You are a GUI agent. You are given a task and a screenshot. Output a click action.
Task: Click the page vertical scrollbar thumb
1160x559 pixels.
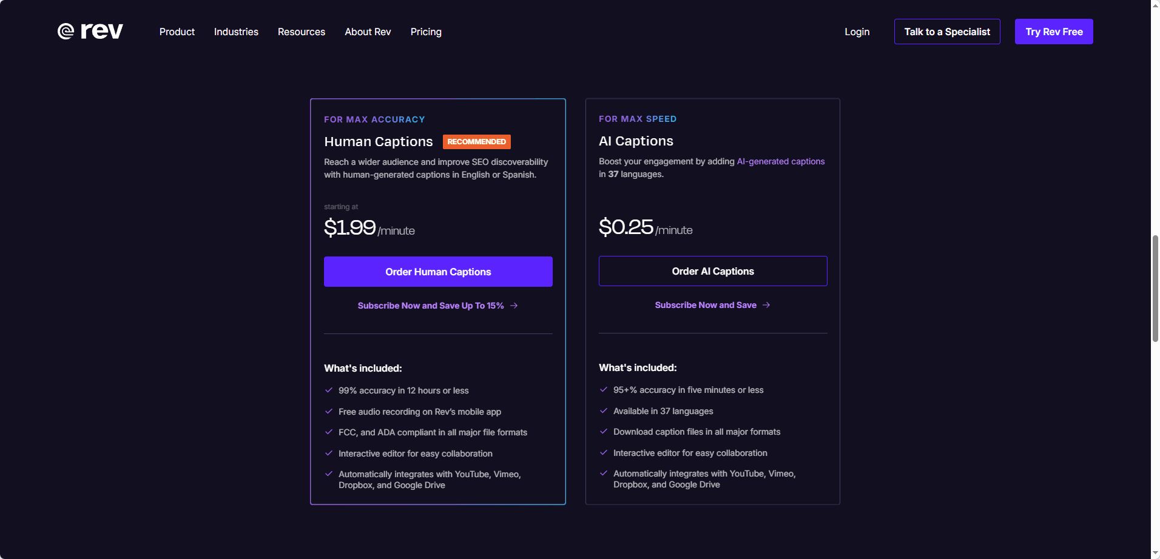pyautogui.click(x=1155, y=289)
